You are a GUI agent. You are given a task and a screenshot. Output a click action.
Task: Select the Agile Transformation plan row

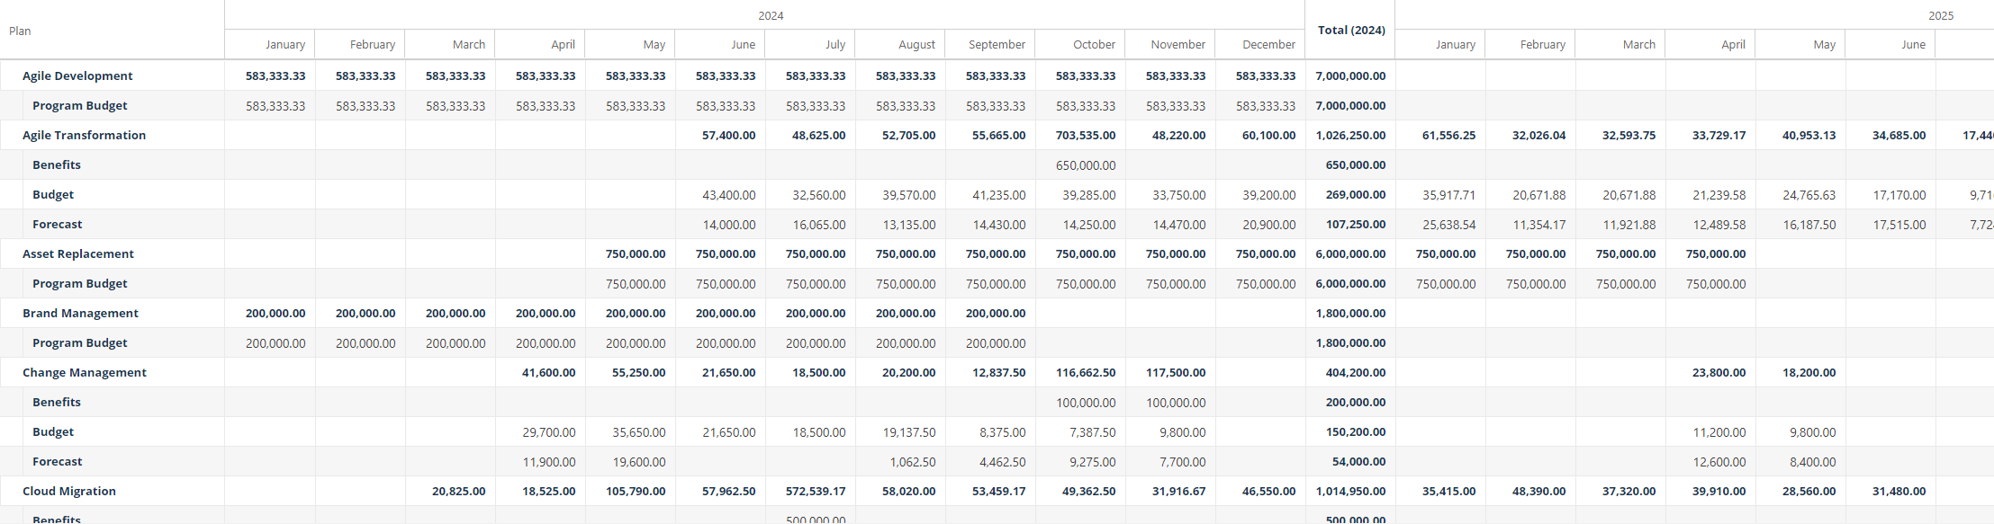click(x=84, y=135)
